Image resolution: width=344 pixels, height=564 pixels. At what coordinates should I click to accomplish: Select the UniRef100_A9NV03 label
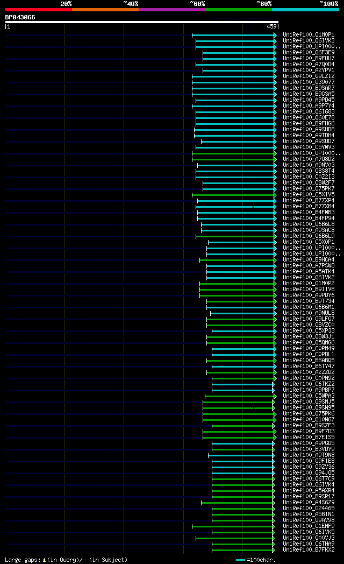point(309,165)
